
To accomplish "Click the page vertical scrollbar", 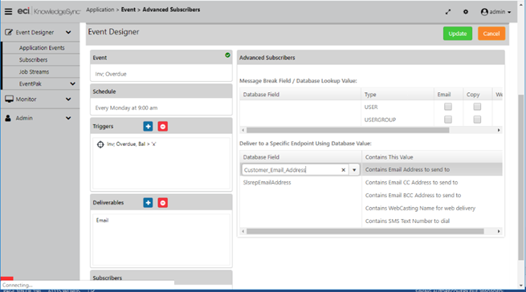I will [520, 176].
